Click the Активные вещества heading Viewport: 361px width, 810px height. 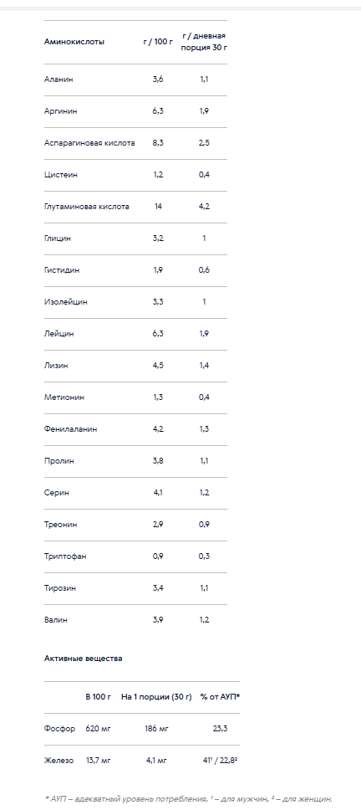click(x=84, y=659)
